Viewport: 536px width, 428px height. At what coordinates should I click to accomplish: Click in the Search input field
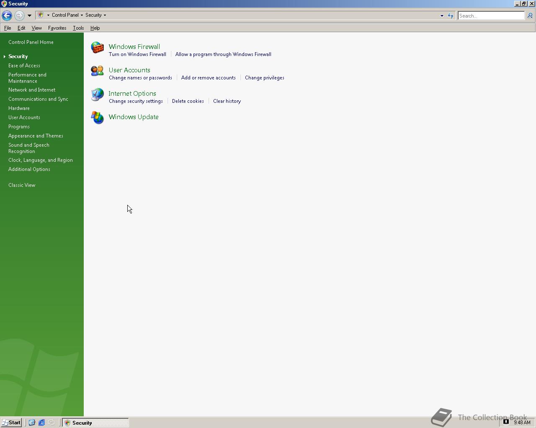491,15
